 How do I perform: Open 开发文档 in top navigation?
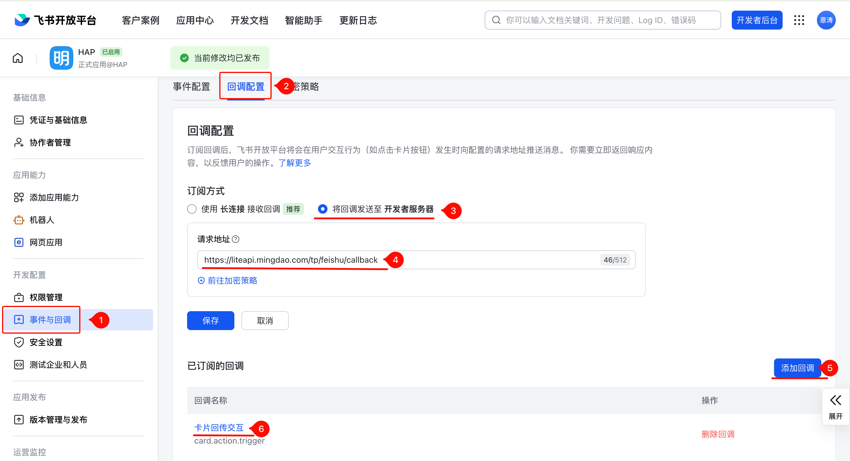tap(249, 20)
